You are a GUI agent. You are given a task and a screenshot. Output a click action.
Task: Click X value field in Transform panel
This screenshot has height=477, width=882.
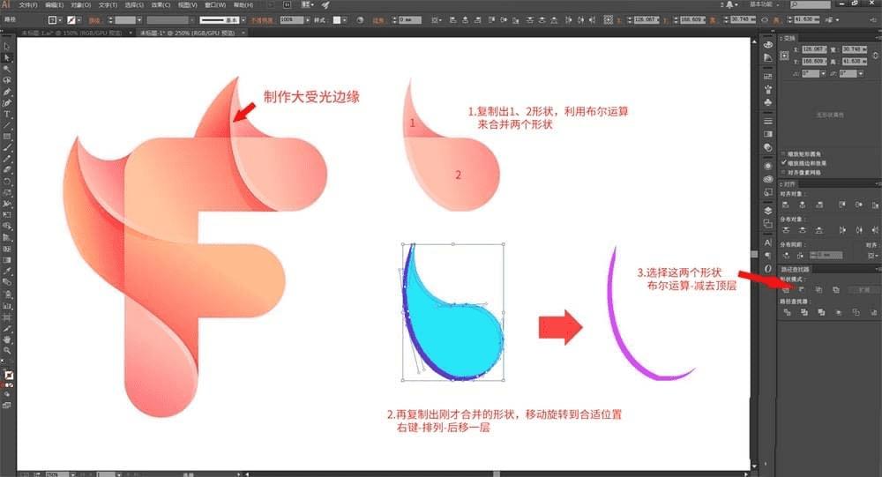[813, 49]
